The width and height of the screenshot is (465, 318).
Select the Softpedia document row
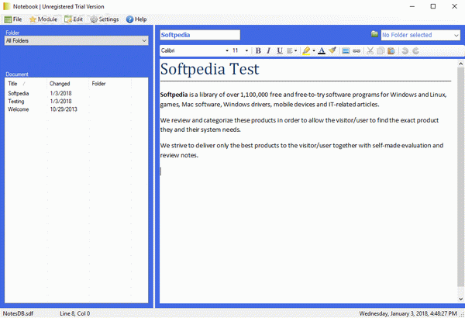coord(76,94)
